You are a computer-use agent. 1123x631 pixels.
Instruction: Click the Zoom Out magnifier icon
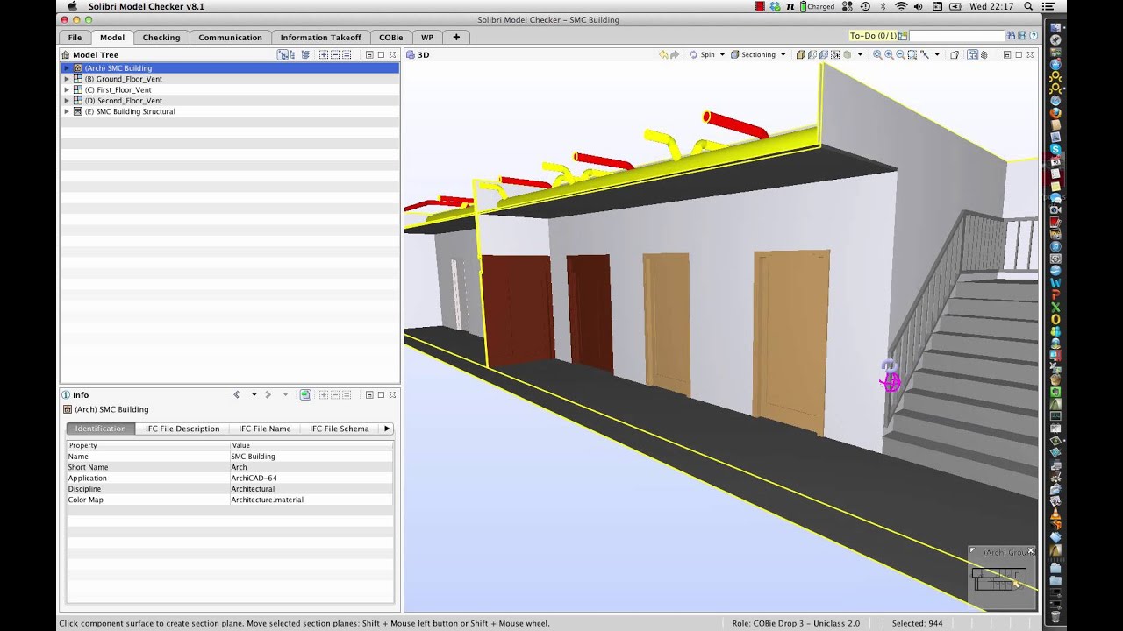pos(900,54)
